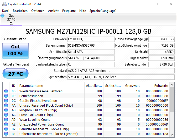Click the Host-Schreibvorgänge value 7192 GB

pyautogui.click(x=162, y=46)
